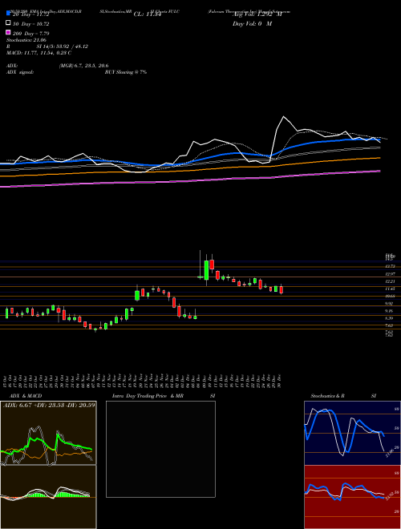The image size is (401, 529).
Task: Select the '200 Day - 7.79' legend text
Action: pyautogui.click(x=31, y=34)
